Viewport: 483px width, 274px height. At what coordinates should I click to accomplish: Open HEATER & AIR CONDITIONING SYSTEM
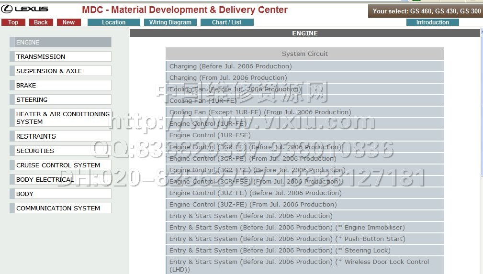click(x=62, y=118)
